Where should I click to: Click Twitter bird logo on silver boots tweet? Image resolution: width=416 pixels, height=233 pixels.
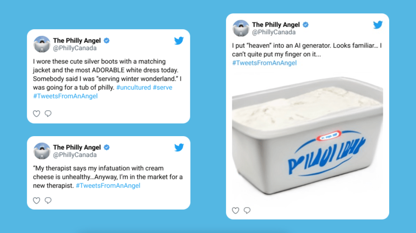click(x=179, y=41)
